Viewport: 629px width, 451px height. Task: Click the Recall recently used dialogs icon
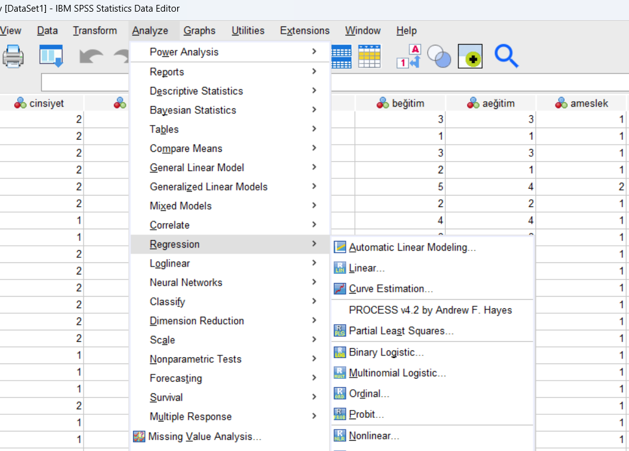(x=51, y=56)
